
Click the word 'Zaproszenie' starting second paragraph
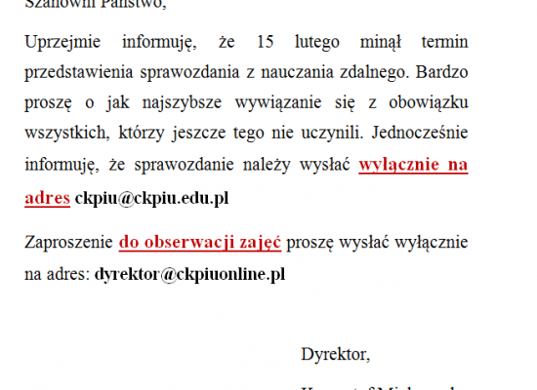68,243
